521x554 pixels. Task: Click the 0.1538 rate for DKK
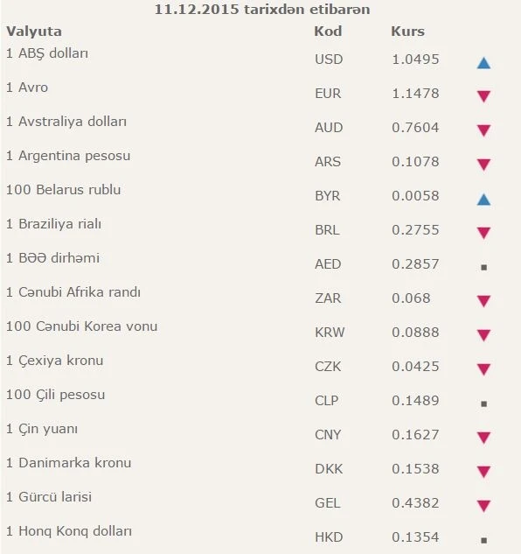click(415, 468)
